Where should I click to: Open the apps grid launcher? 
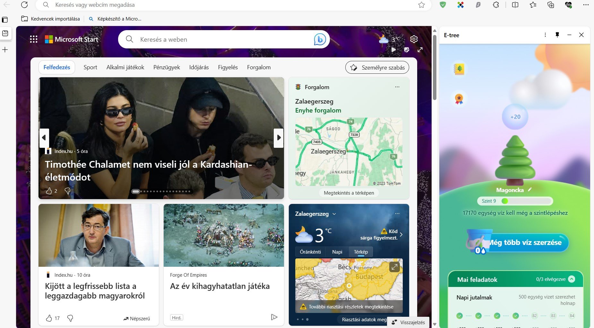point(34,39)
